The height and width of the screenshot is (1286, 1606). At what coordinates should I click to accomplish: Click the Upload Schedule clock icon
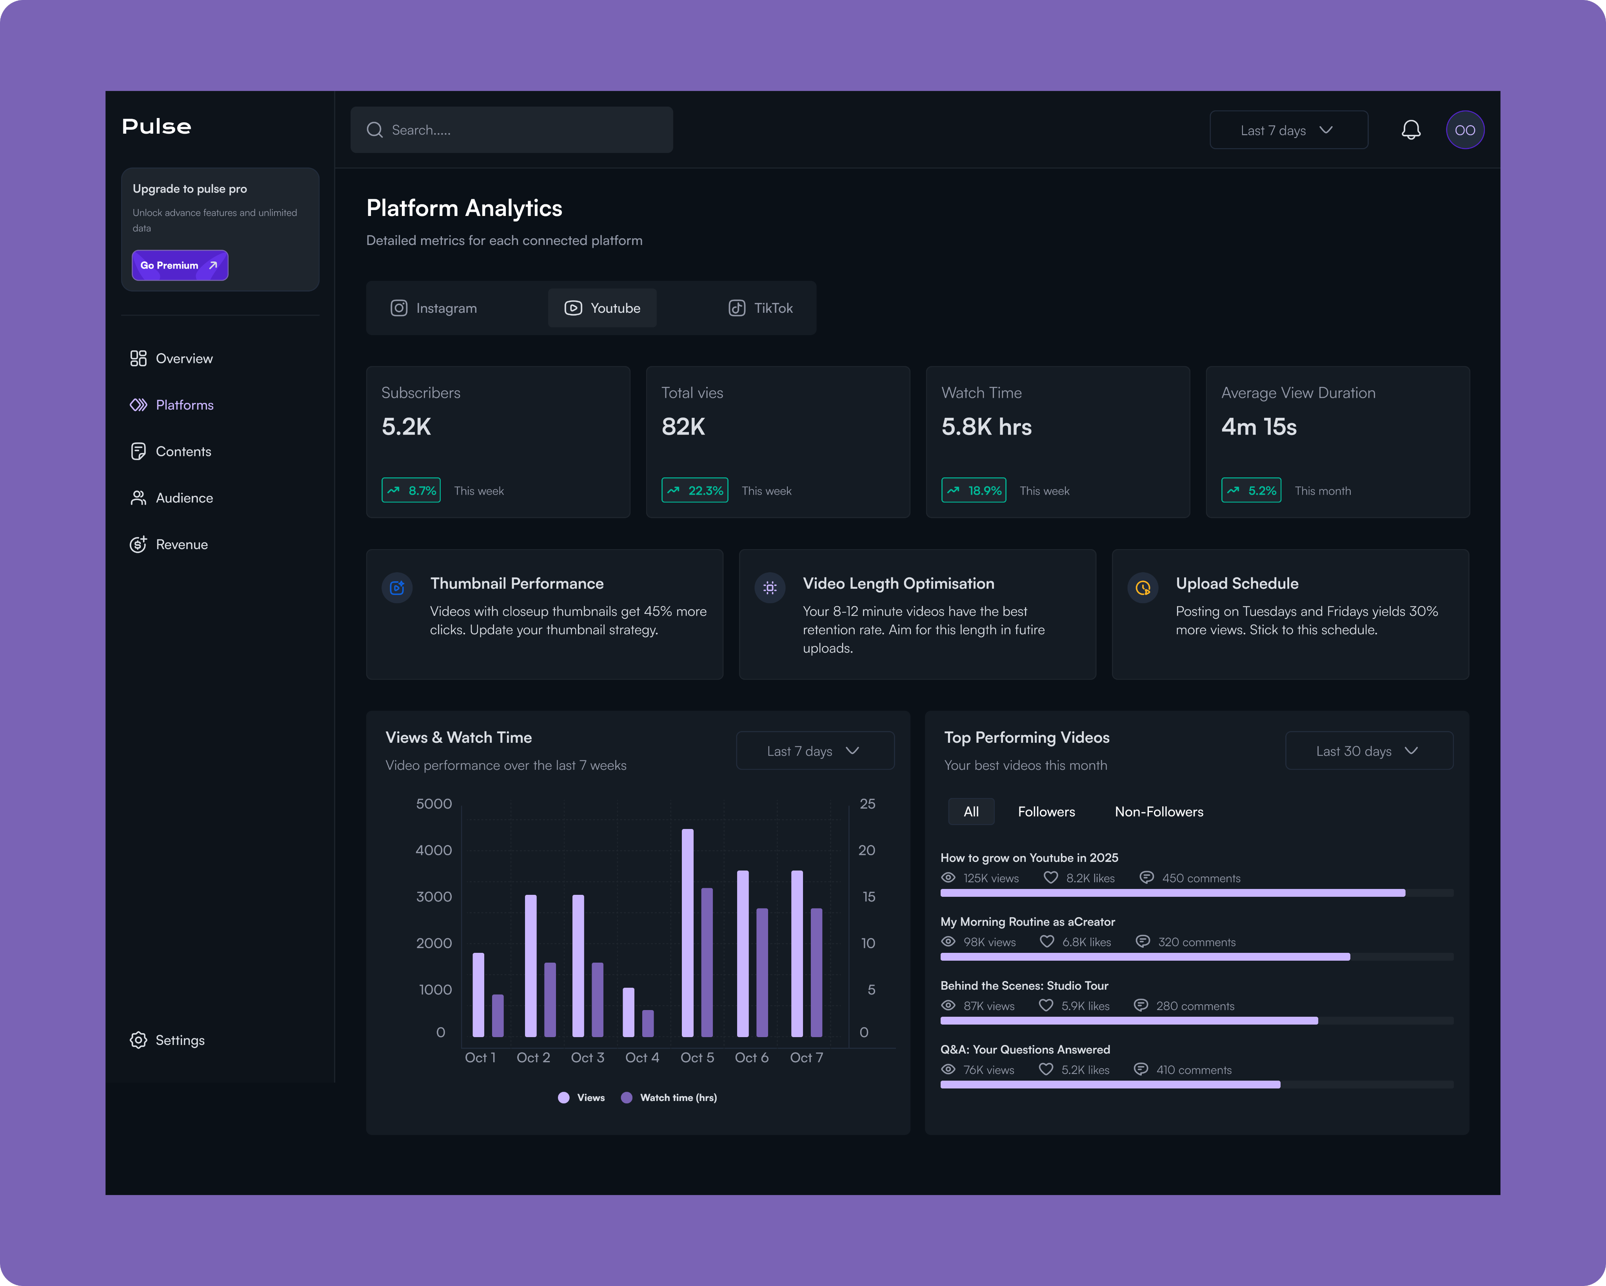(1143, 588)
